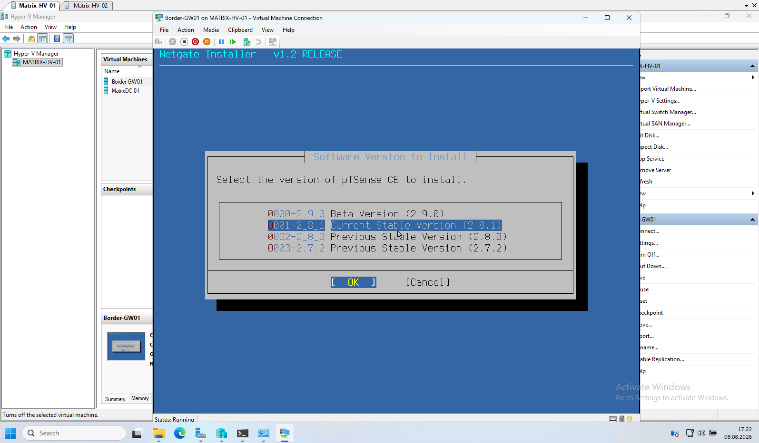This screenshot has height=443, width=759.
Task: Click the Summary tab in details pane
Action: [x=115, y=399]
